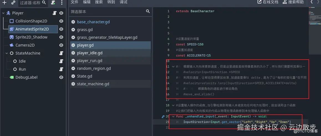
Task: Click the 搜索帮助 search help button
Action: (x=293, y=2)
